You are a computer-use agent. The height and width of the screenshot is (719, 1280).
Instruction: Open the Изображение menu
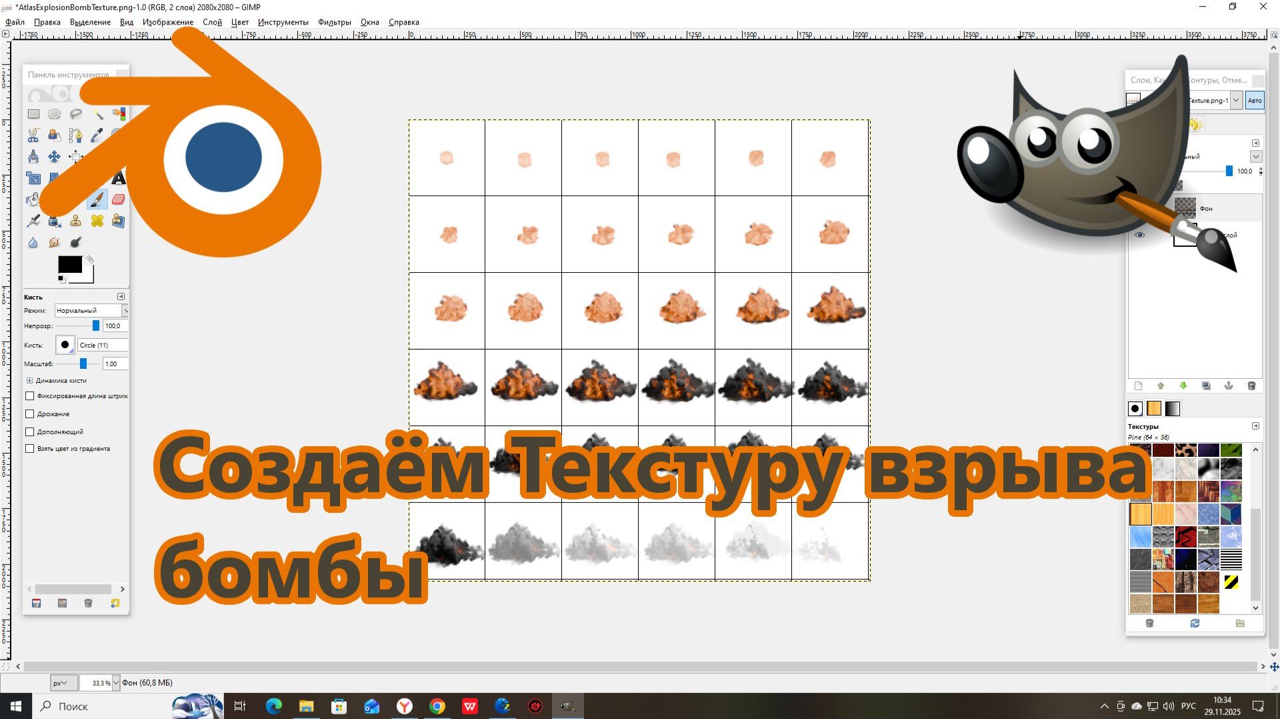coord(168,22)
